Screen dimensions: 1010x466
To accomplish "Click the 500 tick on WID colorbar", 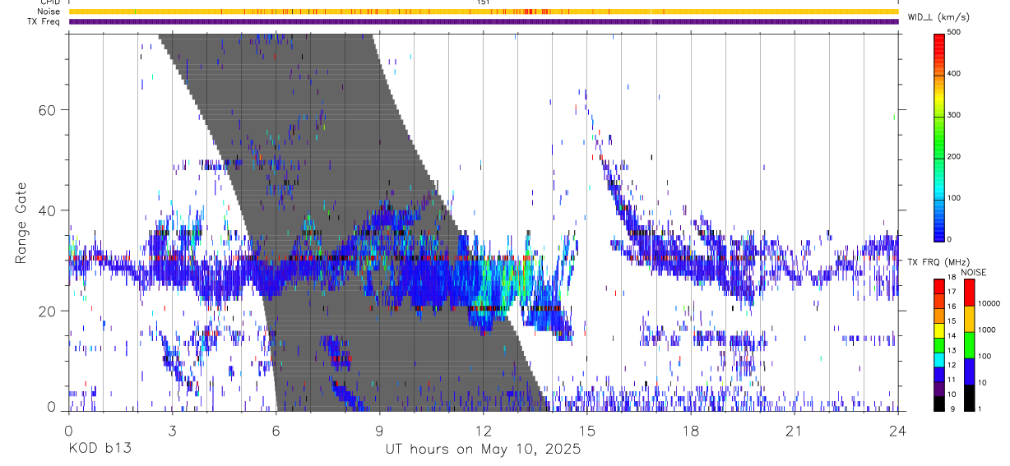I will [955, 32].
